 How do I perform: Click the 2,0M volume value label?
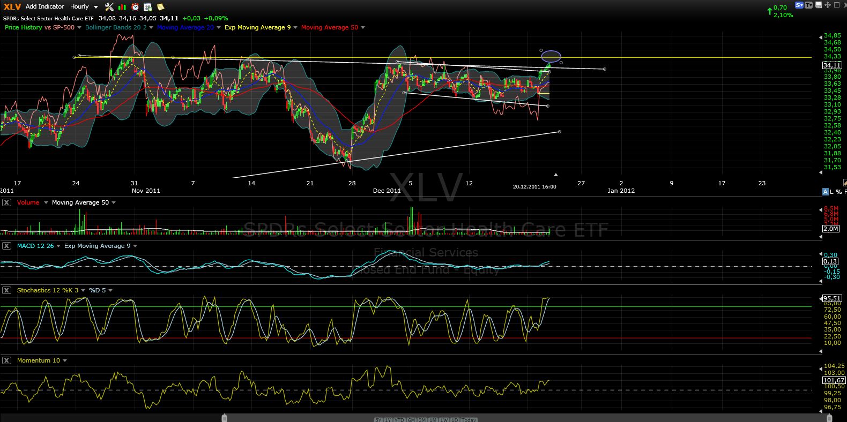(830, 229)
